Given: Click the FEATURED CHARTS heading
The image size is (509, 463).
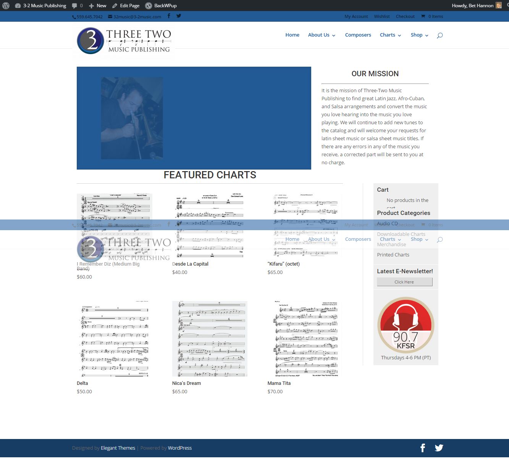Looking at the screenshot, I should (210, 175).
